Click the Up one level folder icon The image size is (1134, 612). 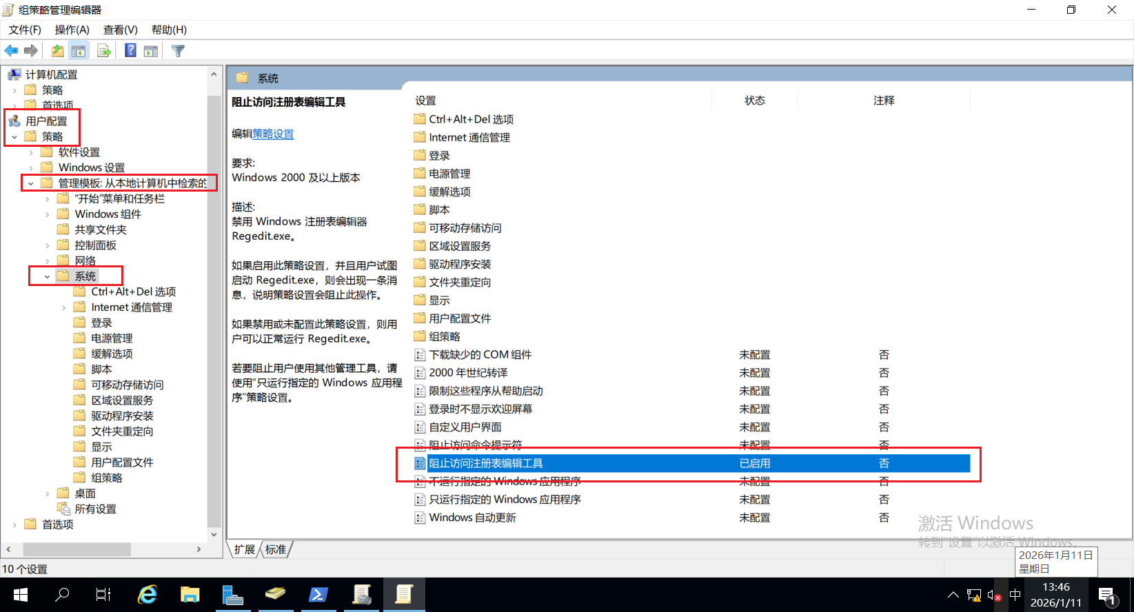click(x=58, y=50)
